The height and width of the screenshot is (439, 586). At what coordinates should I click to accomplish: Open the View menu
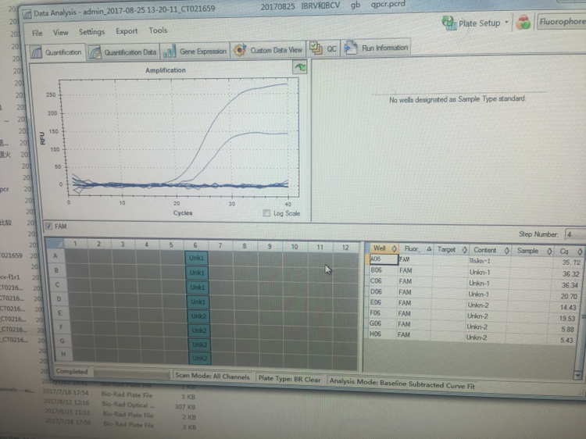(x=60, y=33)
